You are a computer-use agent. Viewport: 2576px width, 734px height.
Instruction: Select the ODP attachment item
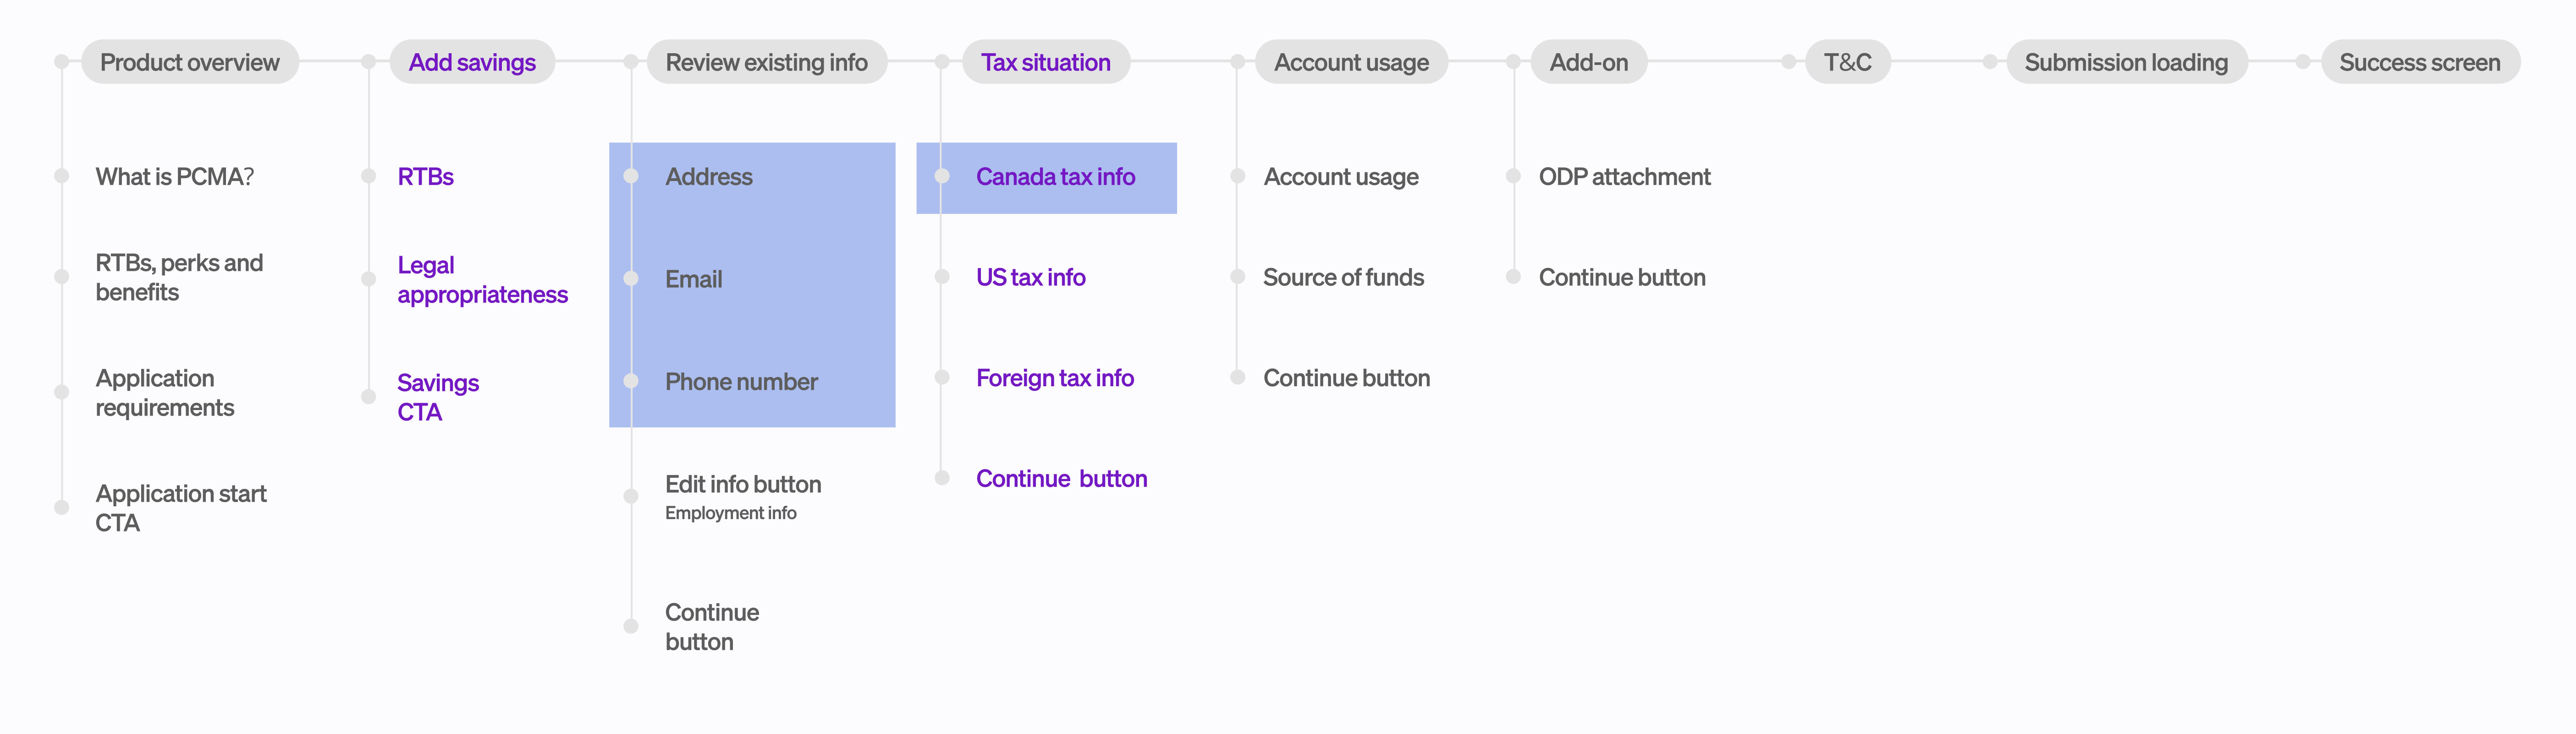[x=1625, y=177]
